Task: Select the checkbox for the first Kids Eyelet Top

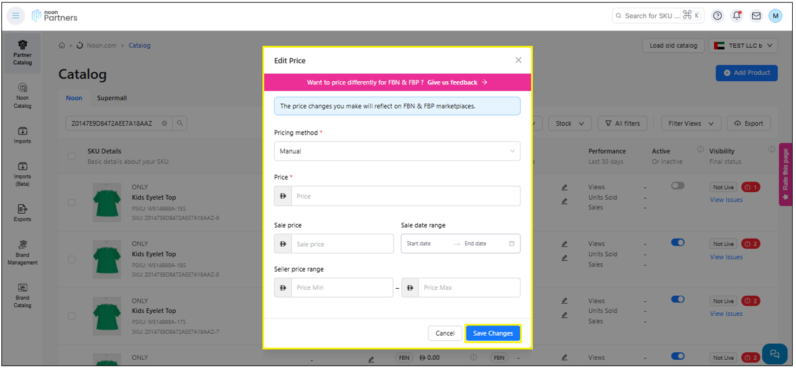Action: 72,202
